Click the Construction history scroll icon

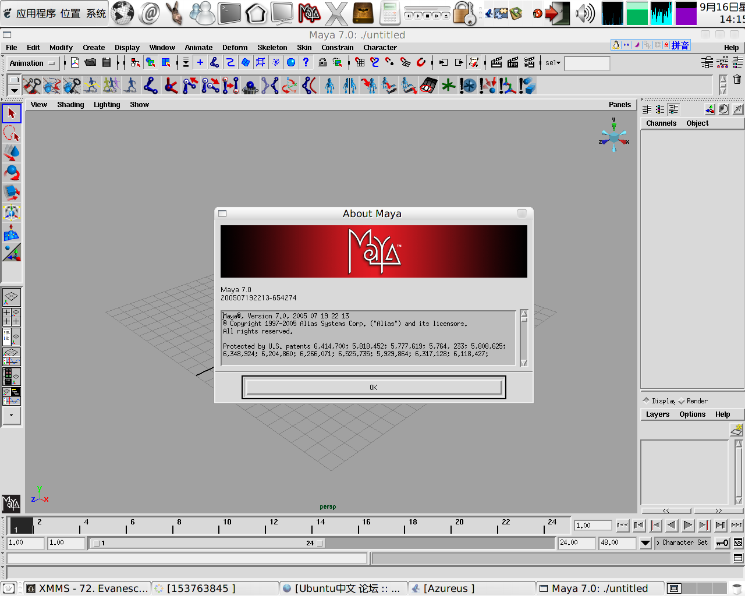(474, 62)
